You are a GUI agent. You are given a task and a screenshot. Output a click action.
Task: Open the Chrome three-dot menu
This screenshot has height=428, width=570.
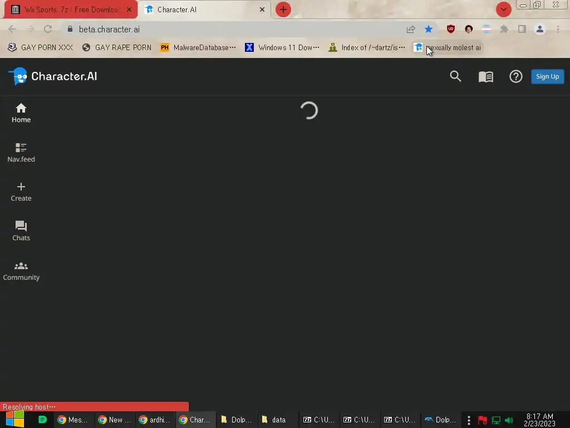[558, 29]
